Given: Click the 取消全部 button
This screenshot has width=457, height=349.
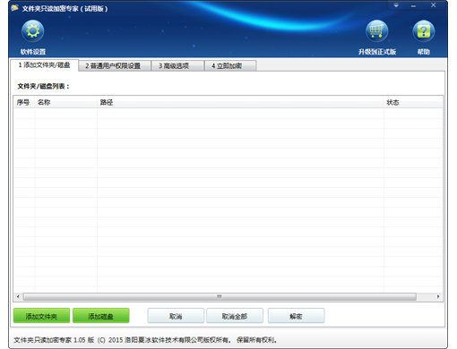Looking at the screenshot, I should click(235, 316).
